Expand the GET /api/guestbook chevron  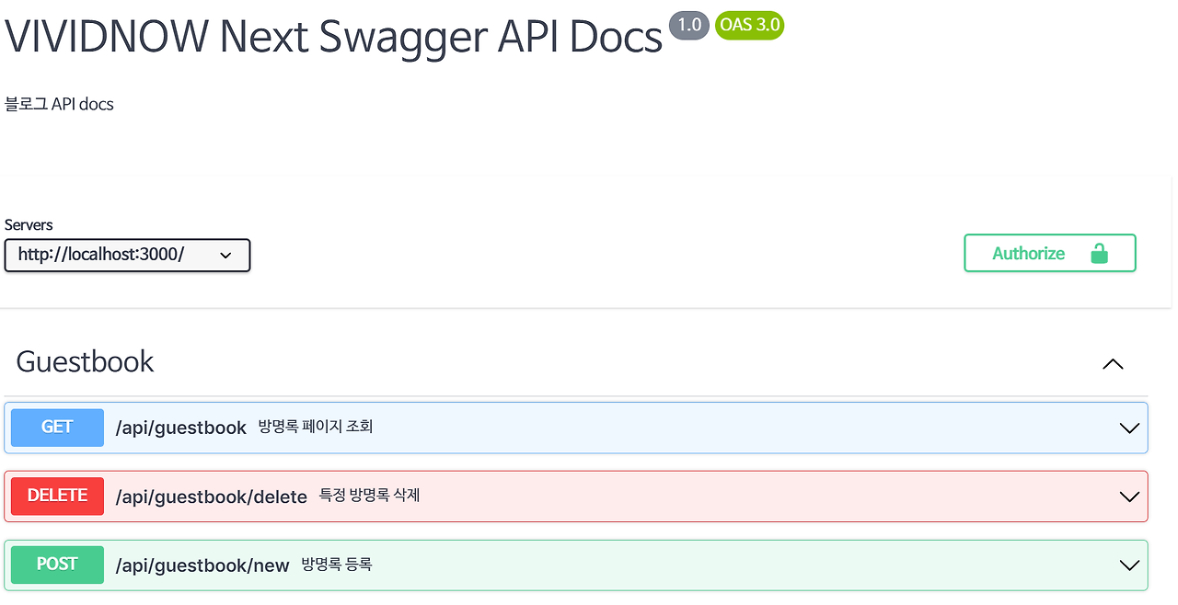click(1129, 428)
